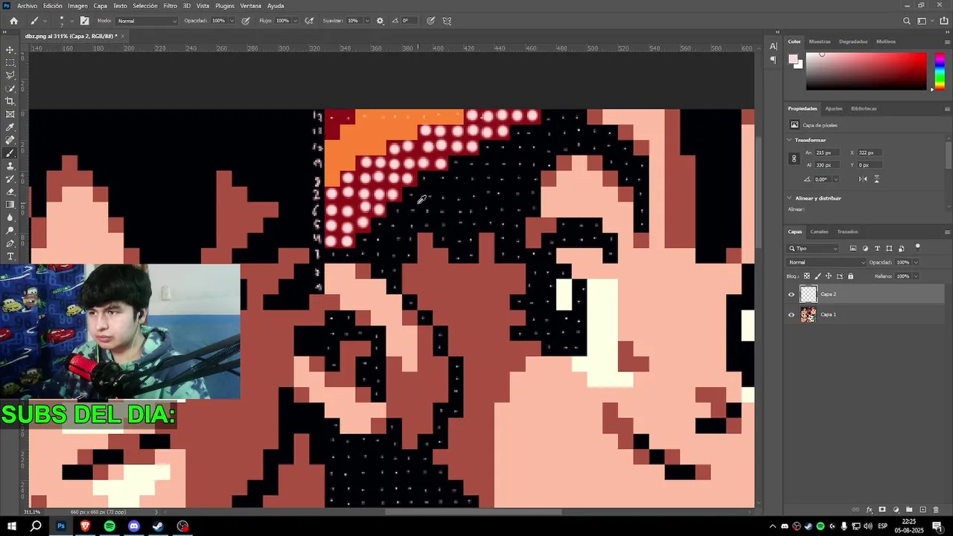Select the Dodge tool
The image size is (953, 536).
pyautogui.click(x=10, y=230)
